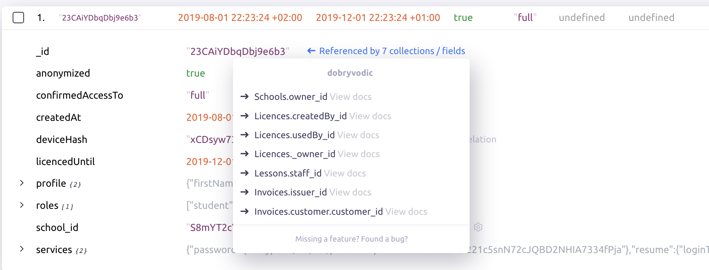Select Invoices.customer.customer_id in popup
The width and height of the screenshot is (709, 270).
click(318, 212)
